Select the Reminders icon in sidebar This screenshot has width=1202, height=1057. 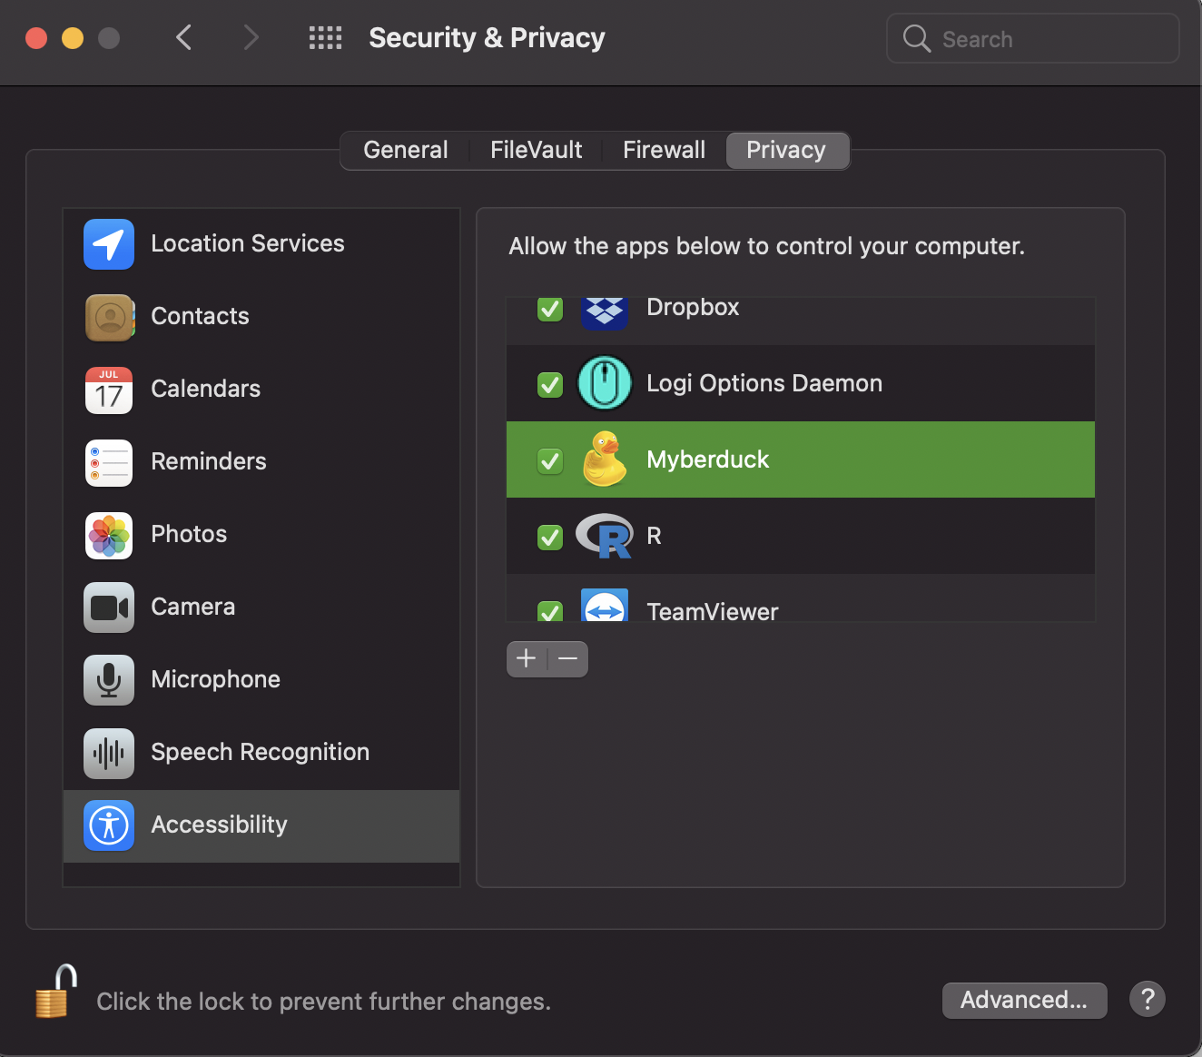pos(108,462)
